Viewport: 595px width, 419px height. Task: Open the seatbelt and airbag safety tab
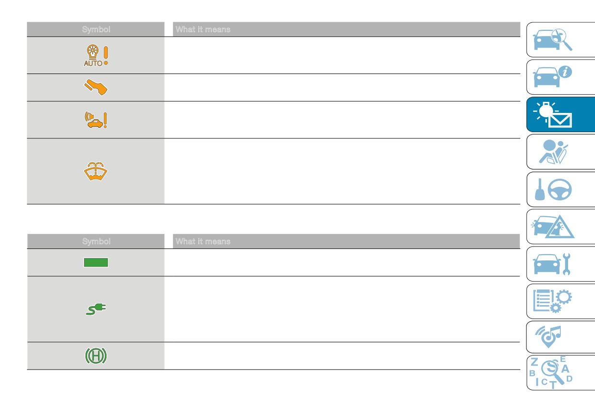coord(560,152)
